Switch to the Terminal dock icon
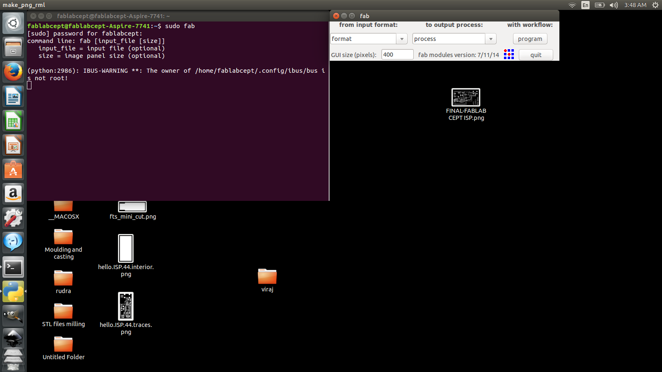Image resolution: width=662 pixels, height=372 pixels. pyautogui.click(x=13, y=267)
